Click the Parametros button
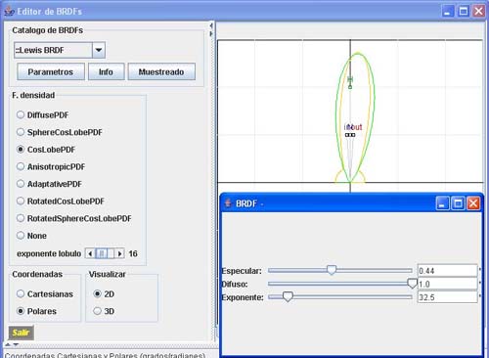489x358 pixels. click(51, 71)
